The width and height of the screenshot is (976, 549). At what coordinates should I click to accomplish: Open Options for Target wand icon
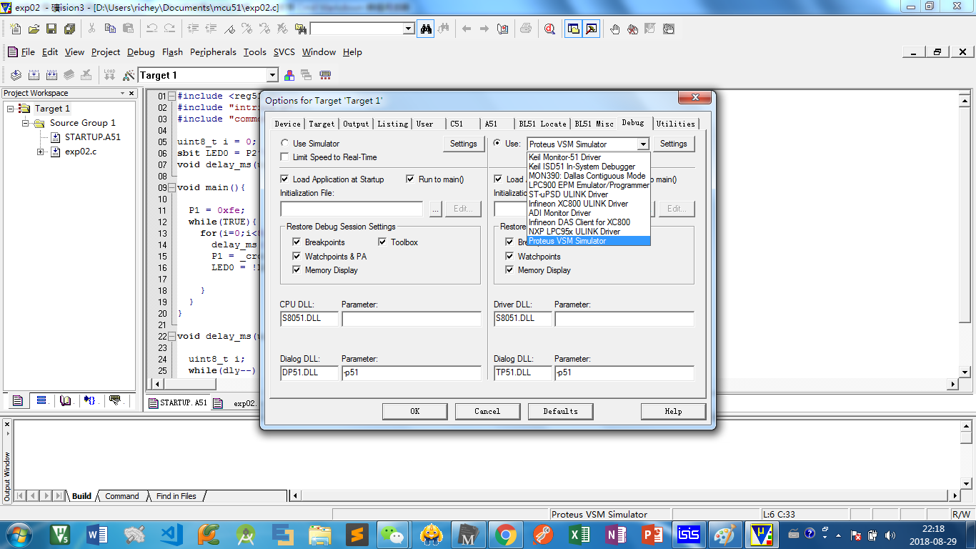point(129,75)
